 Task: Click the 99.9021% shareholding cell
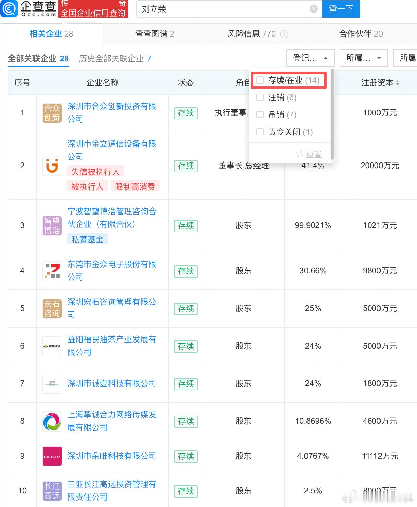coord(313,226)
